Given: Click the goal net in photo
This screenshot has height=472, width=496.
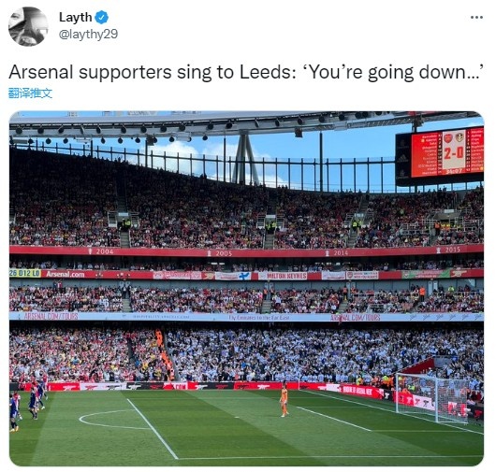Looking at the screenshot, I should tap(431, 397).
